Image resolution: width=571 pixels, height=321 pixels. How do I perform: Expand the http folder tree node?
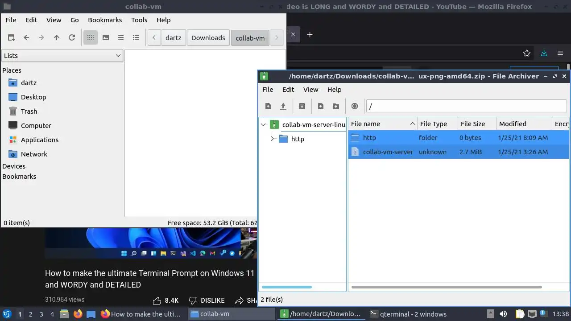coord(272,139)
